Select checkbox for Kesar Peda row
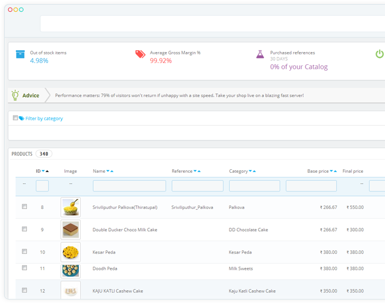385x303 pixels. tap(25, 251)
